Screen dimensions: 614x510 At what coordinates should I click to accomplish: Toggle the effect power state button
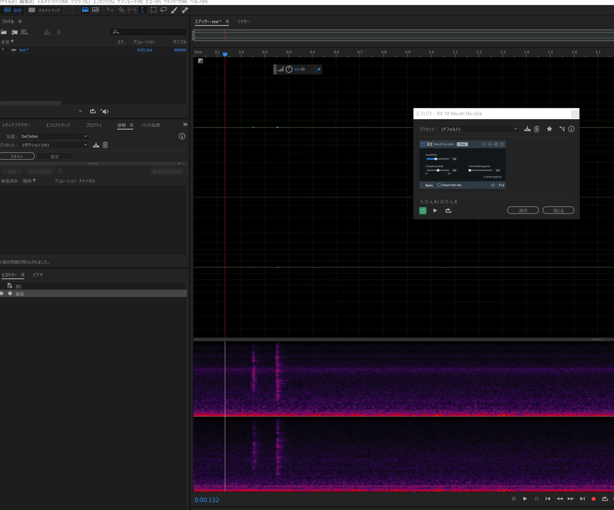coord(423,210)
